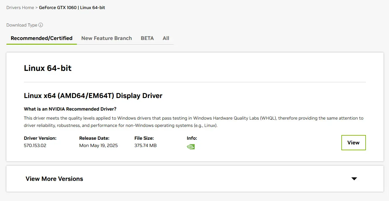The width and height of the screenshot is (389, 201).
Task: Open the BETA download type tab
Action: click(x=147, y=38)
